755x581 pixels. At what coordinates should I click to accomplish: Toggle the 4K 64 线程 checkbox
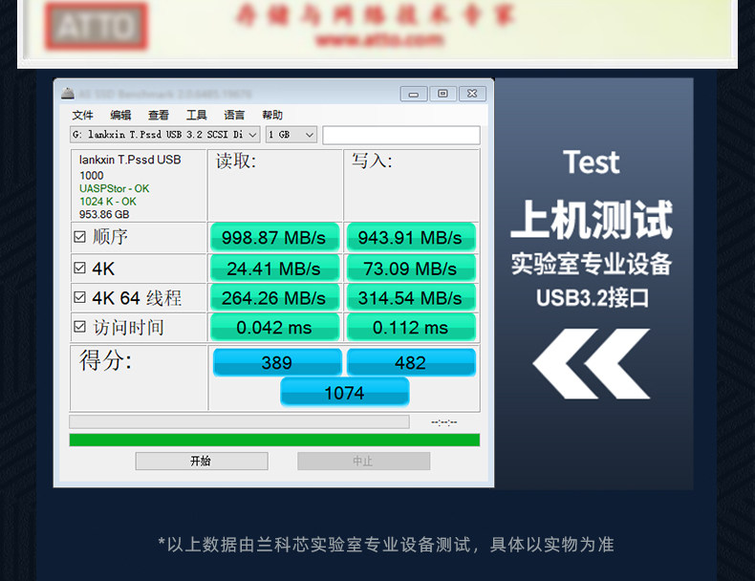pos(80,297)
